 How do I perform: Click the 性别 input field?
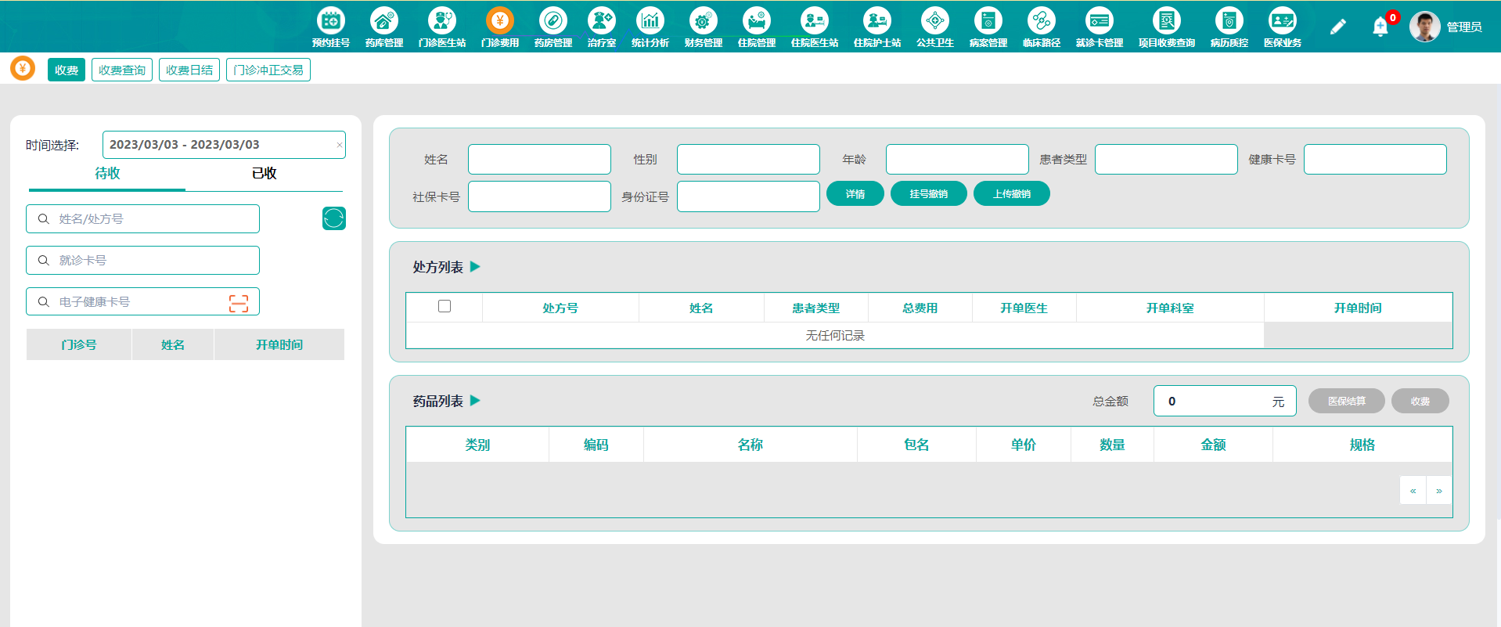click(x=748, y=159)
